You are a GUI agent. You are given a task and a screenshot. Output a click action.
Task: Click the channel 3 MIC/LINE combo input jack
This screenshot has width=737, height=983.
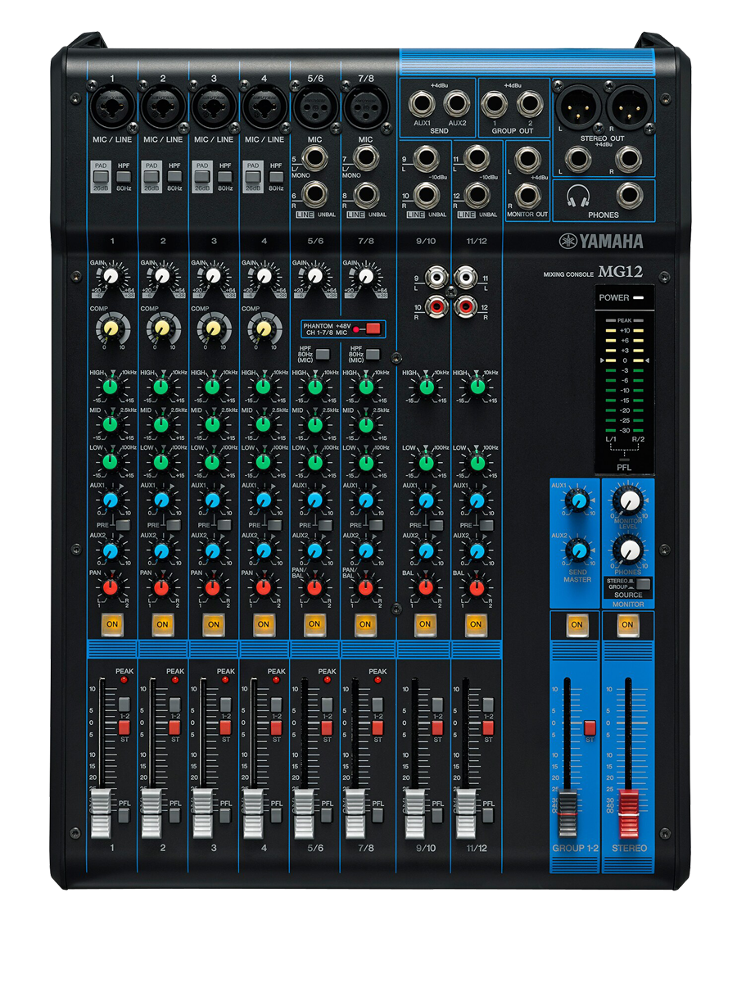213,107
